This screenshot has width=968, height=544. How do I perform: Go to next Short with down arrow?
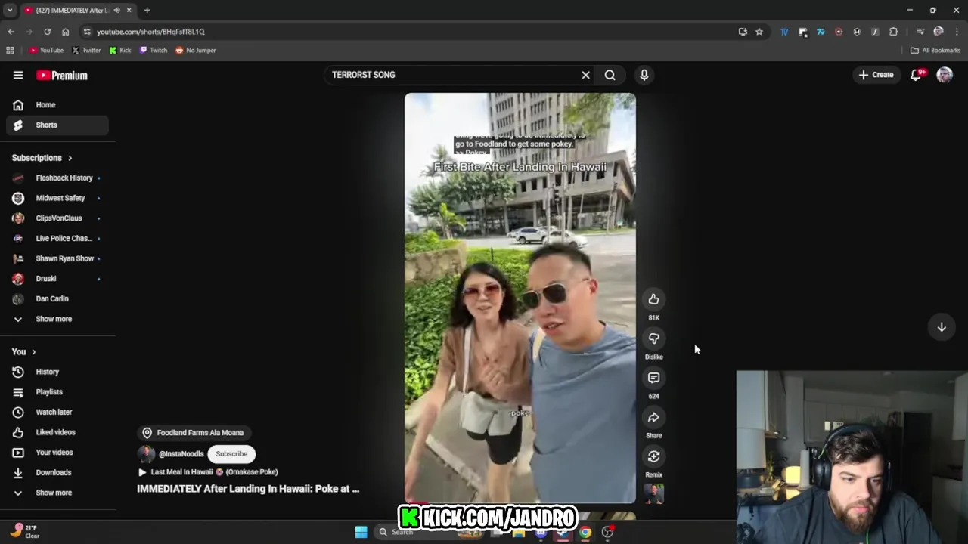pos(942,327)
